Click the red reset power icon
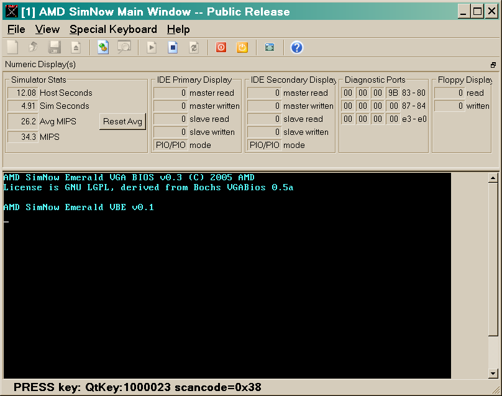 (x=221, y=47)
